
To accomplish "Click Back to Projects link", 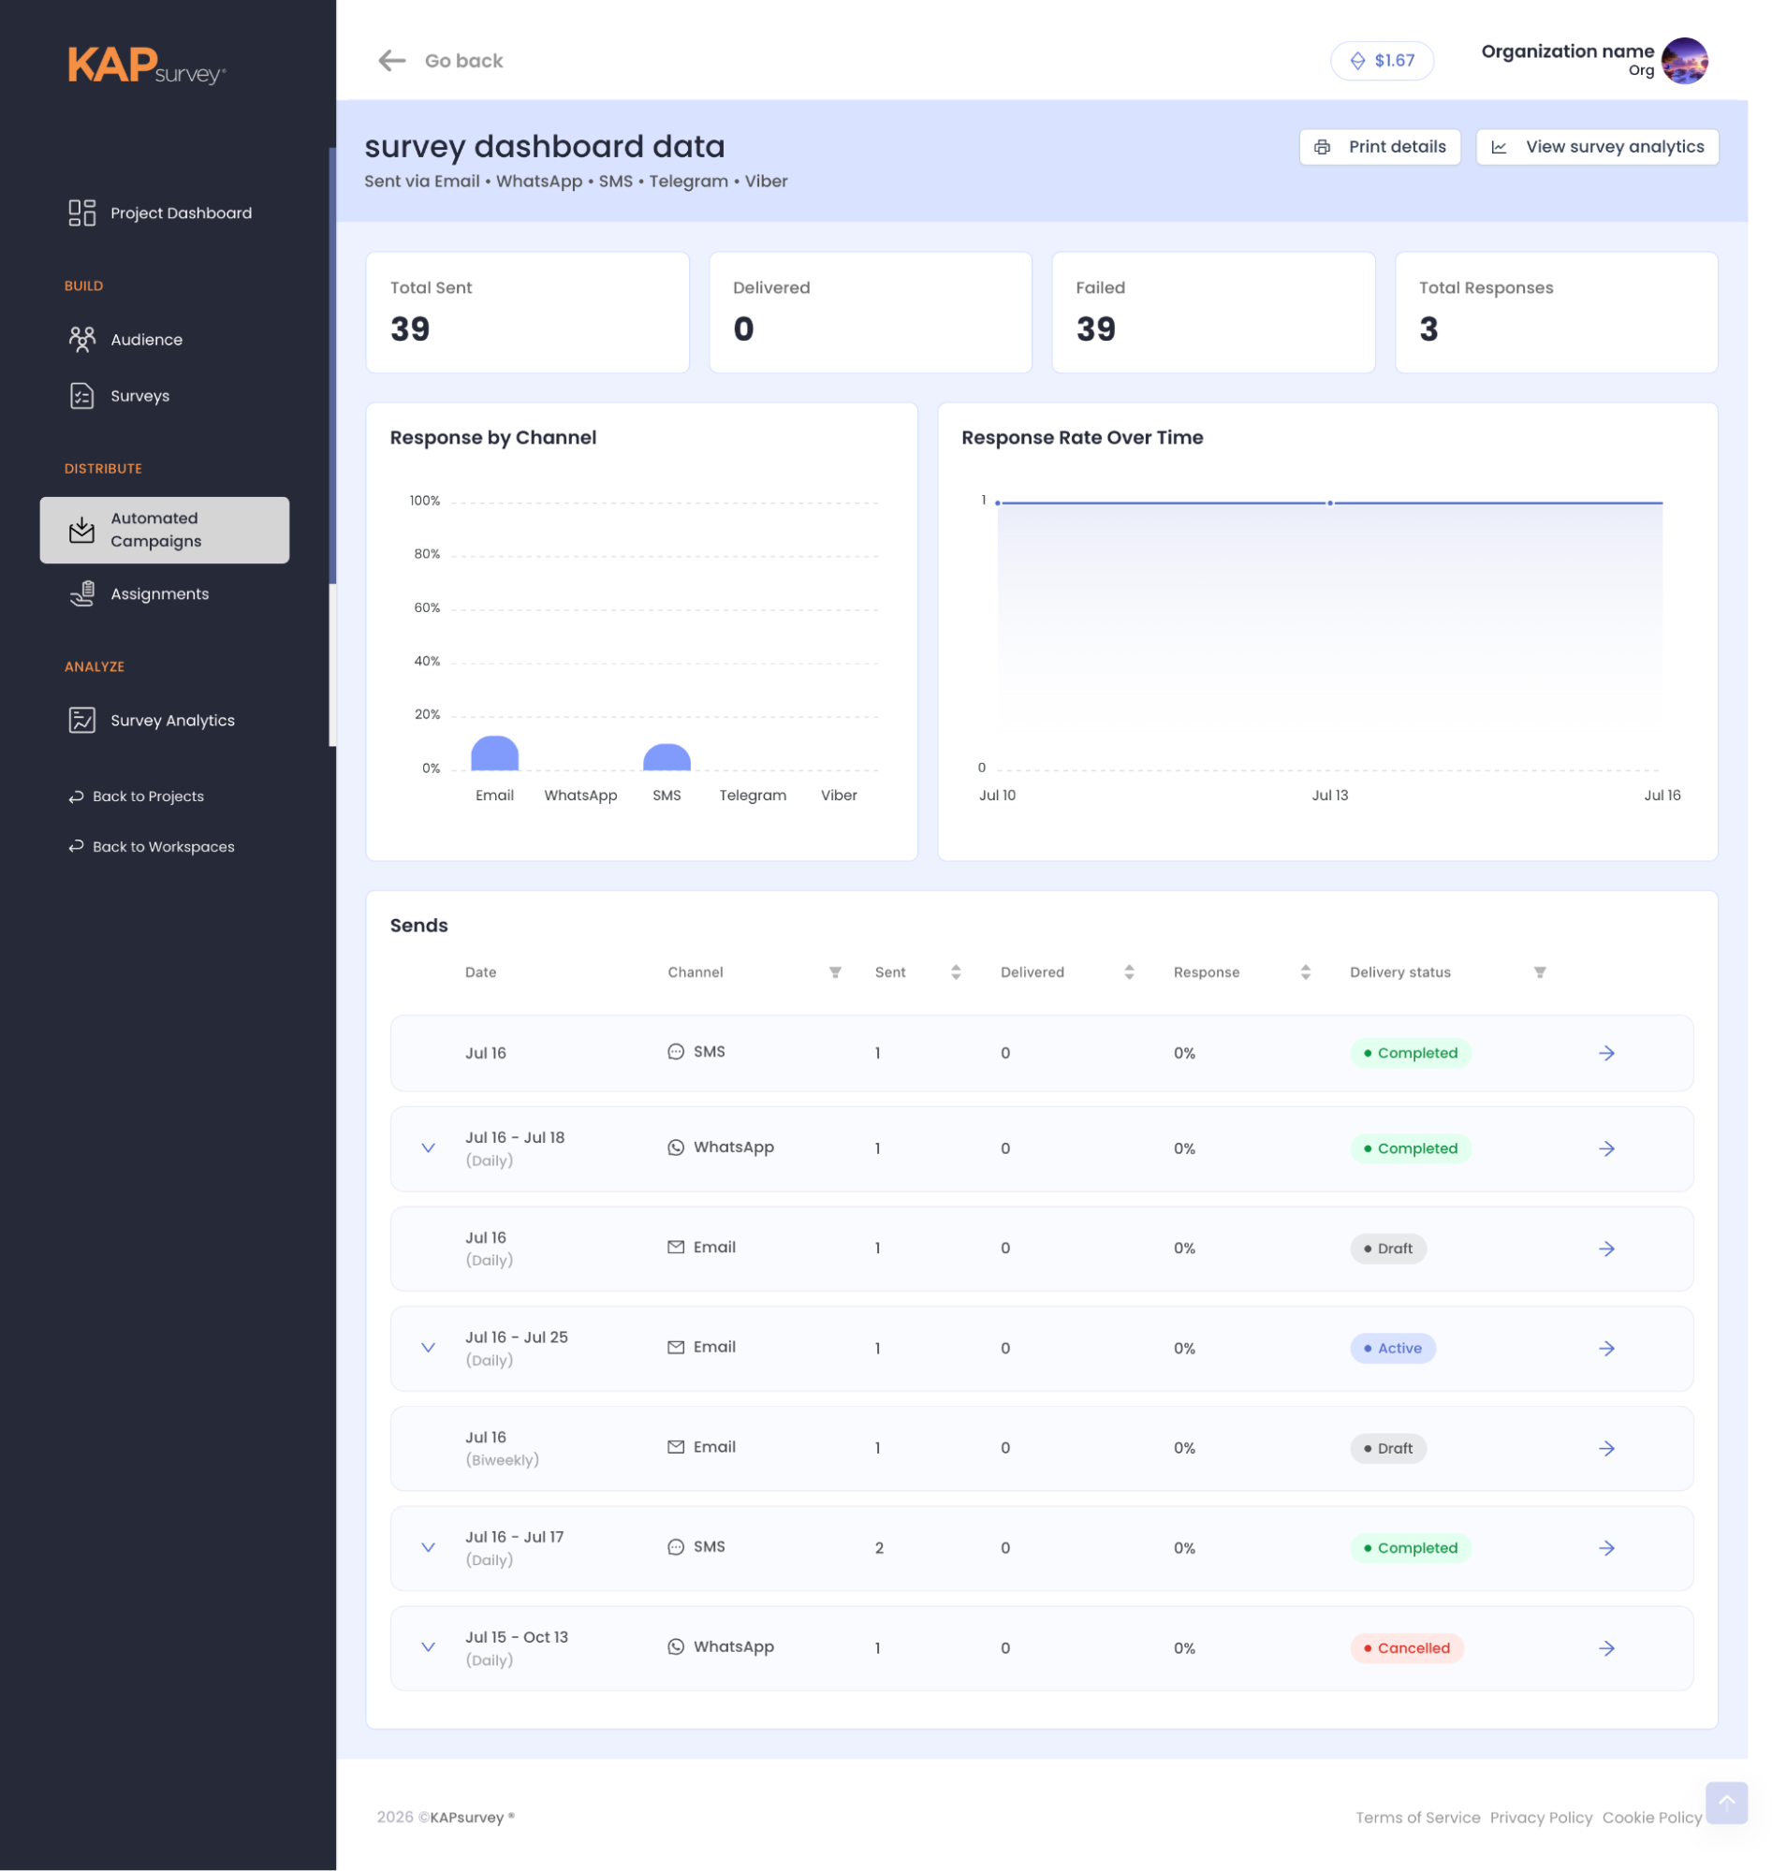I will pos(136,797).
